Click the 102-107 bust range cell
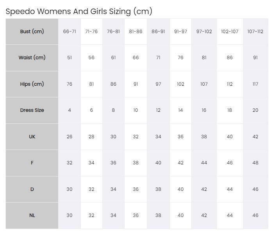Screen dimensions: 278x238 tap(230, 32)
